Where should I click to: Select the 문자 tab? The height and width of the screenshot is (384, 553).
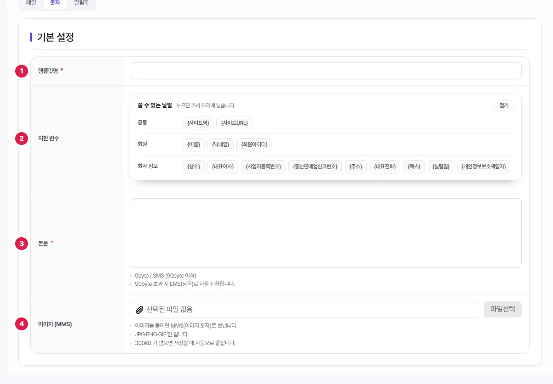55,3
